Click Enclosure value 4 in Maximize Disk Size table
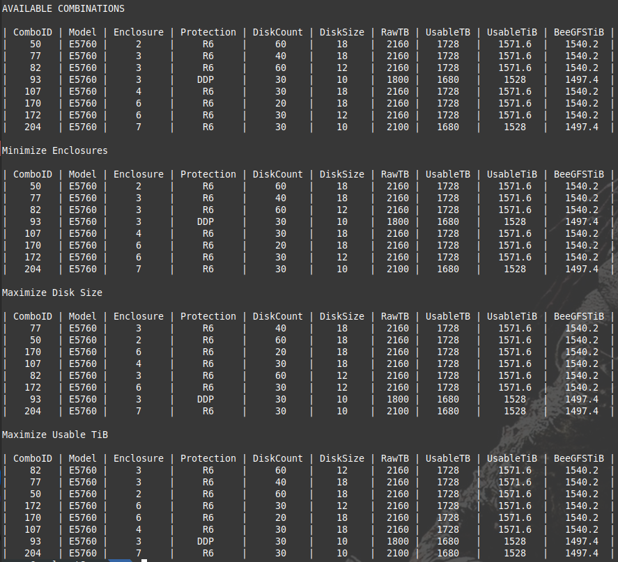This screenshot has width=618, height=562. pos(139,364)
